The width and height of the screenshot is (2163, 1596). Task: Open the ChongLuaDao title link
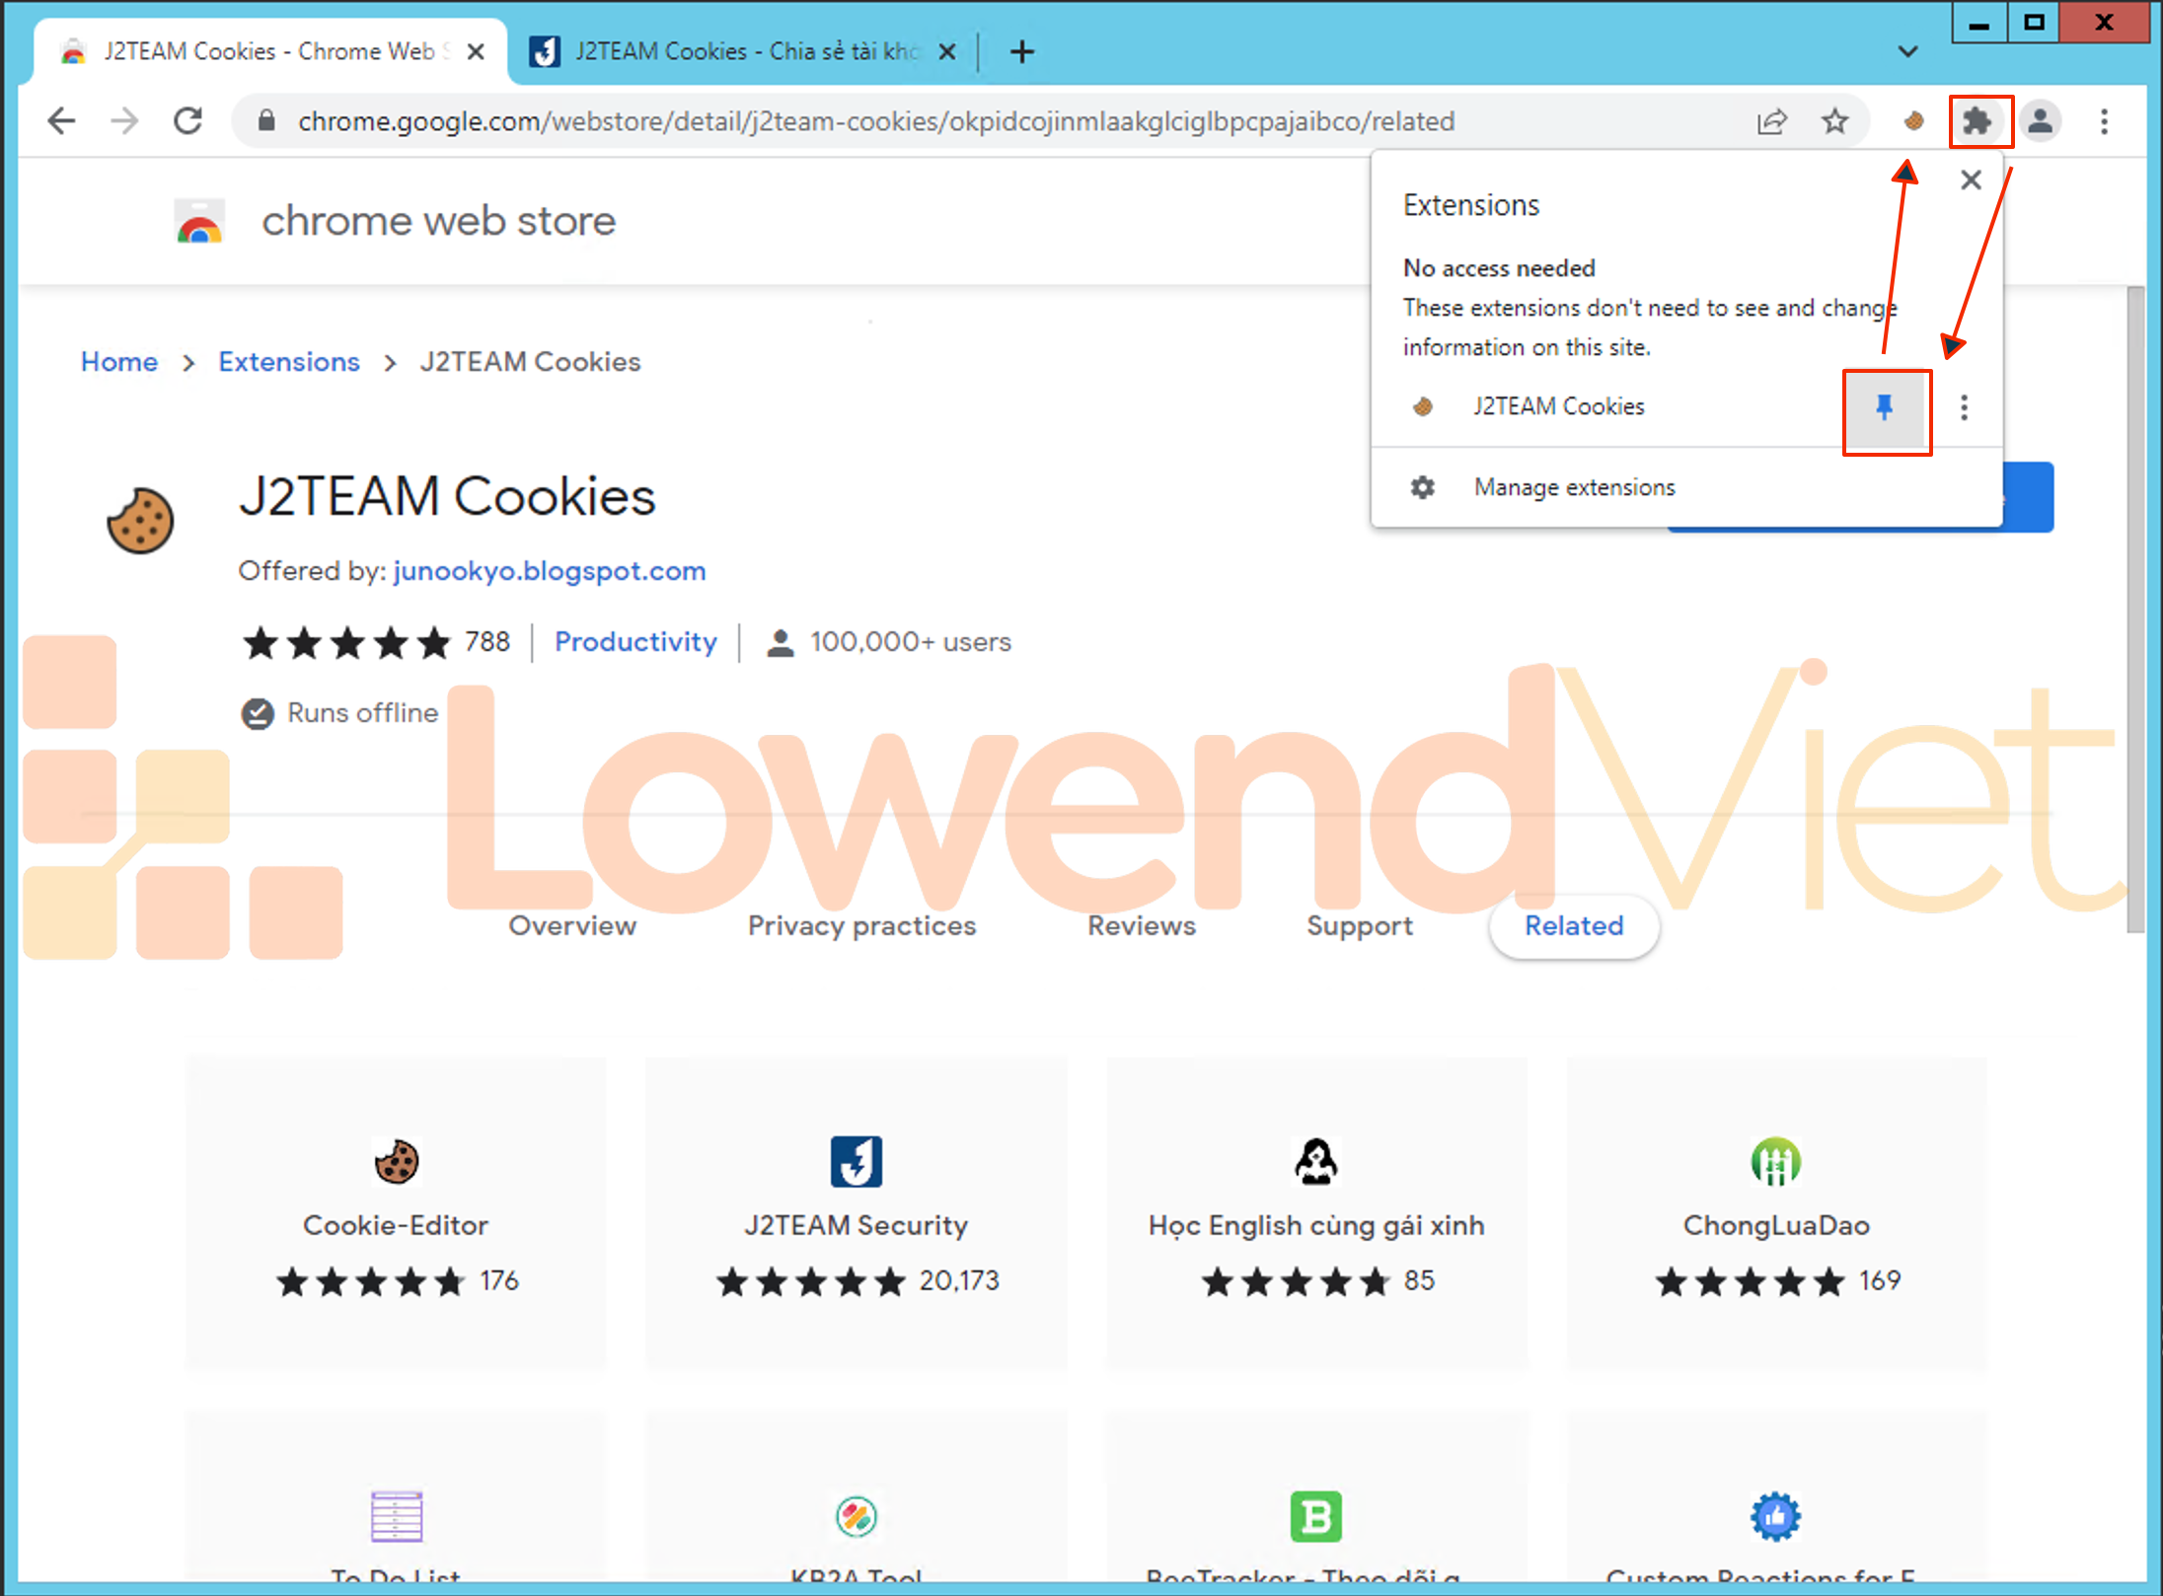click(1776, 1225)
